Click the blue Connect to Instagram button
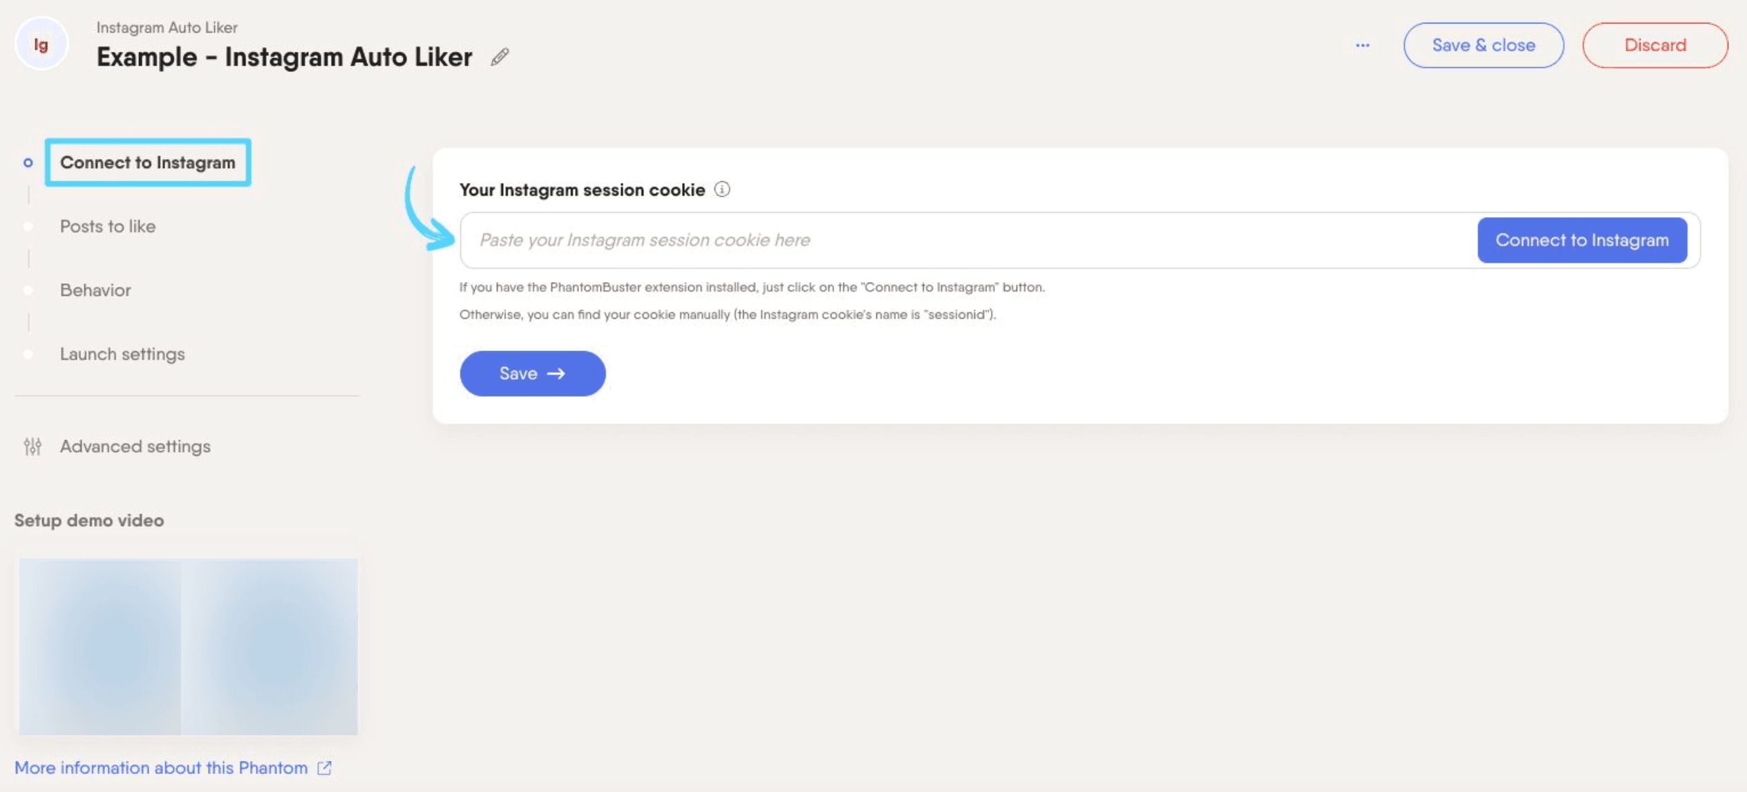This screenshot has width=1747, height=792. point(1582,240)
